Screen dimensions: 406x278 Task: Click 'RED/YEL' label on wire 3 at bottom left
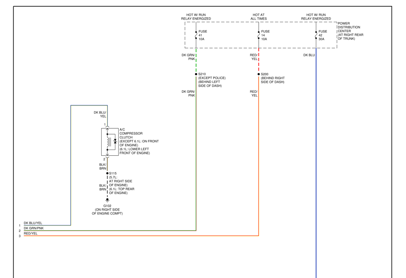coord(31,233)
